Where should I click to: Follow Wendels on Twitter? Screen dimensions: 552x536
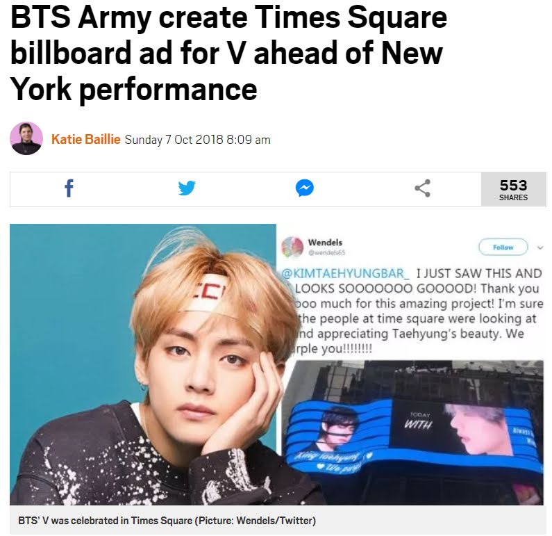pyautogui.click(x=503, y=247)
